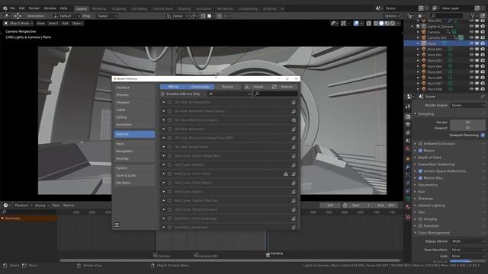Open the Options dropdown in the viewport header
The width and height of the screenshot is (488, 274).
[x=392, y=16]
